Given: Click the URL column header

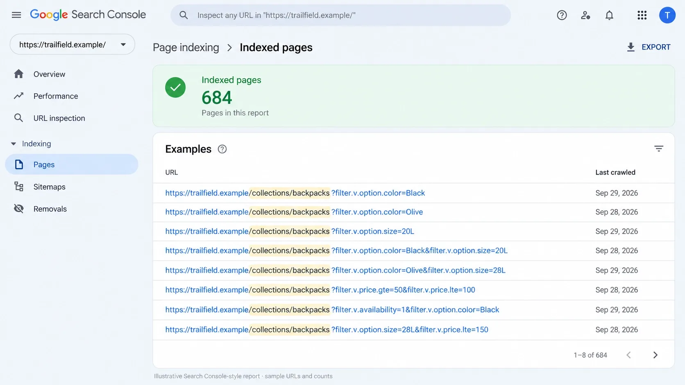Looking at the screenshot, I should [172, 172].
